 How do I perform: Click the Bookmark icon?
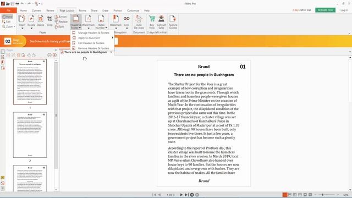pyautogui.click(x=116, y=19)
